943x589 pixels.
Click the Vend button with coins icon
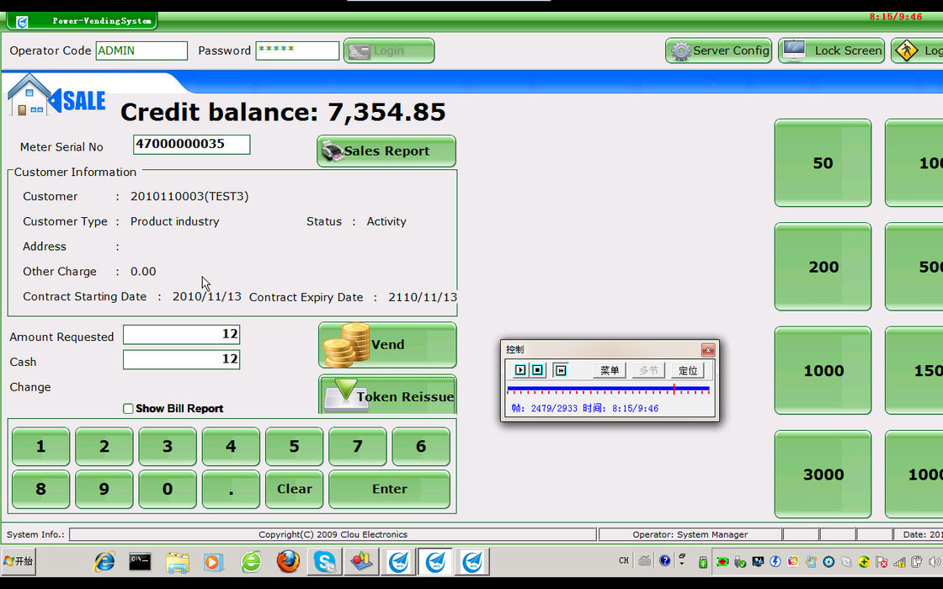click(387, 345)
